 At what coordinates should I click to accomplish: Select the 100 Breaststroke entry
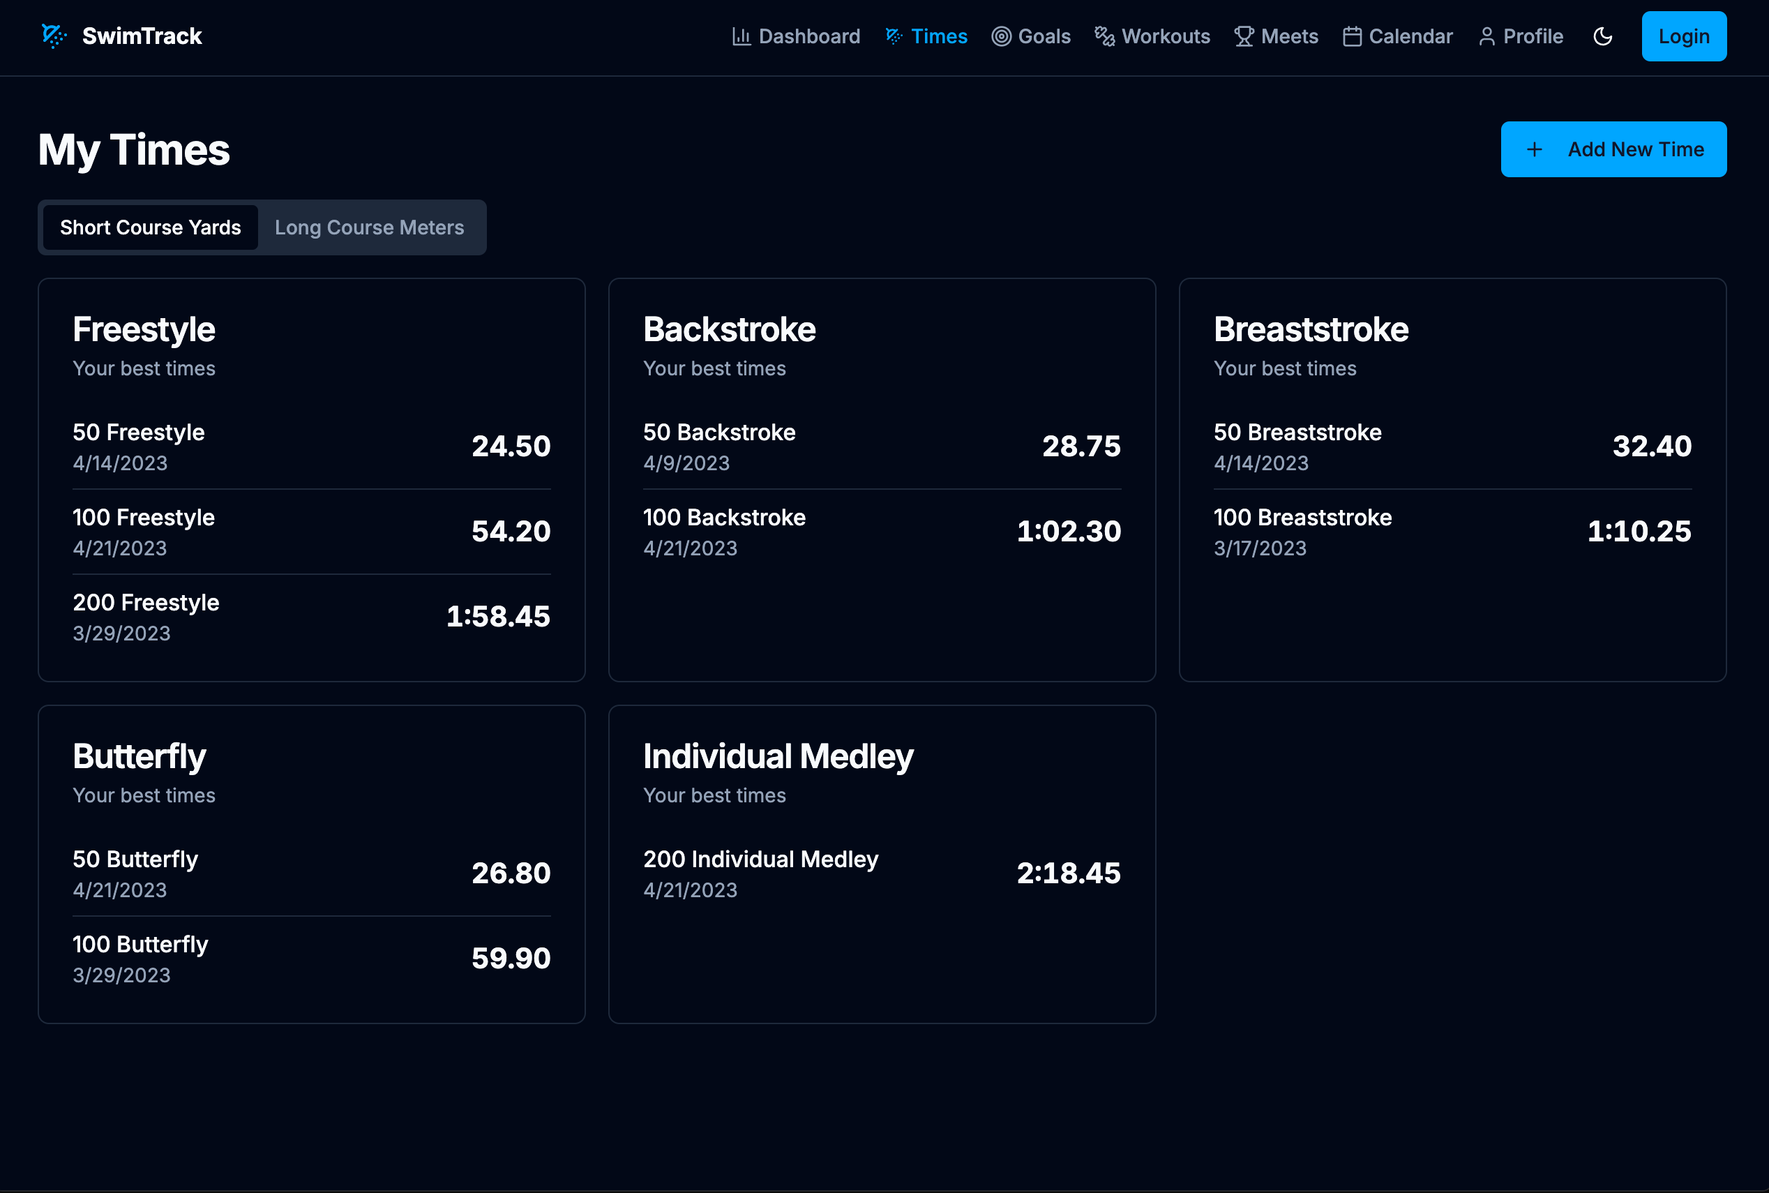[1452, 532]
